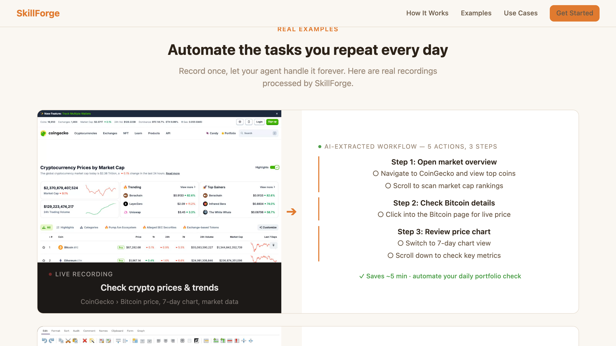
Task: Star Bitcoin as favorite
Action: pos(44,248)
